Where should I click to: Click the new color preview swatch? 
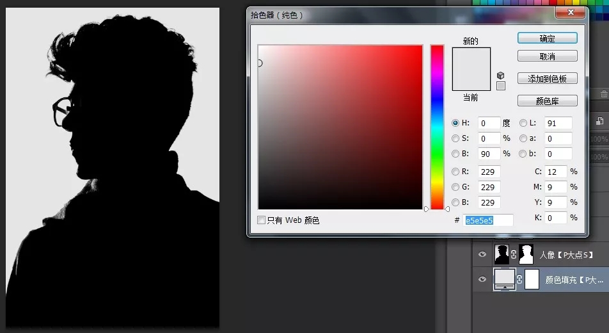tap(471, 58)
